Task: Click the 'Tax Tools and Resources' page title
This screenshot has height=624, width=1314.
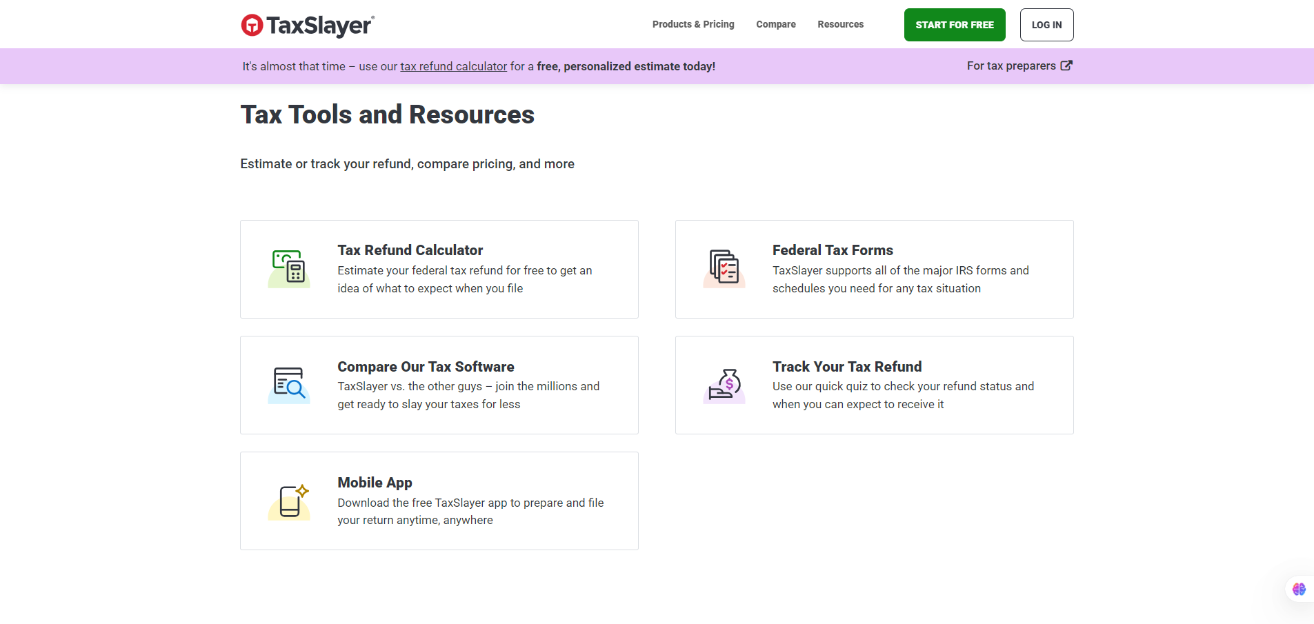Action: coord(387,114)
